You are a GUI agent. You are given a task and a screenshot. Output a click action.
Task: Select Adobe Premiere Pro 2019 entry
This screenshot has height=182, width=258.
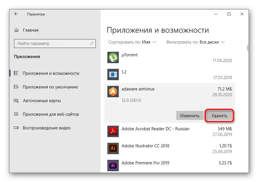[x=145, y=163]
